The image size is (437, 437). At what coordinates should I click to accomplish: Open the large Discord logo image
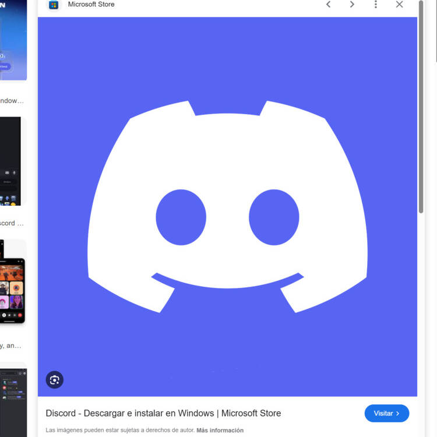[x=227, y=206]
